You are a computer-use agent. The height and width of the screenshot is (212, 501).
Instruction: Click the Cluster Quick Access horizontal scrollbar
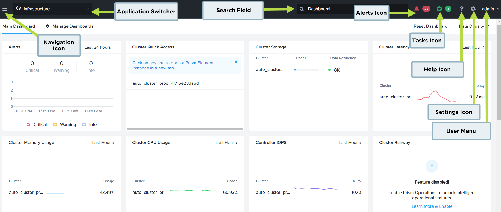coord(185,129)
